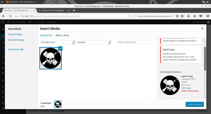Open the New menu in admin bar
211x114 pixels.
(41, 22)
